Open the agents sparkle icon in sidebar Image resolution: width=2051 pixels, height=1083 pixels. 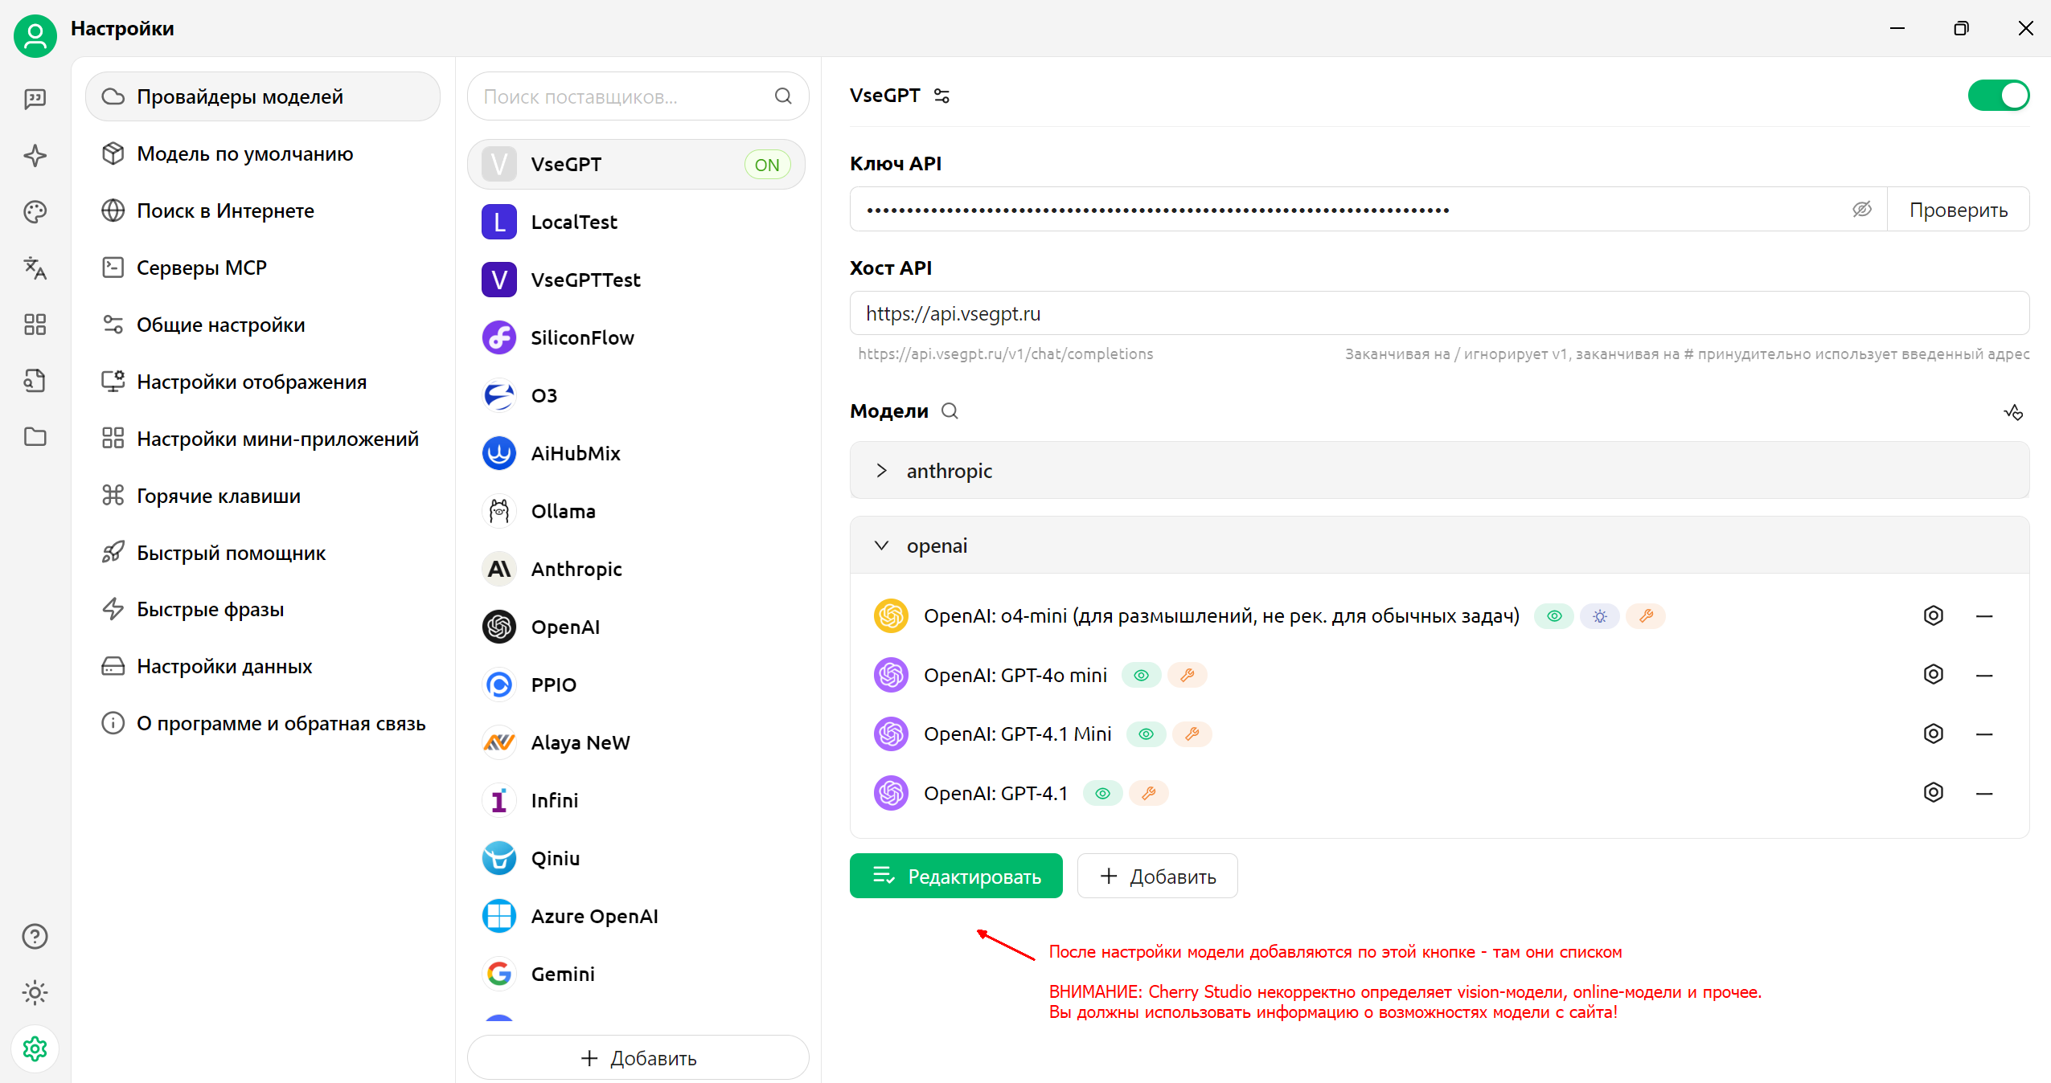35,155
